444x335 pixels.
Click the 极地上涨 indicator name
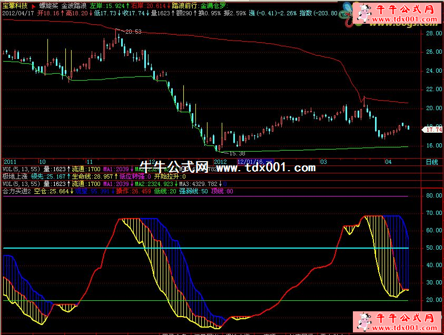(14, 176)
